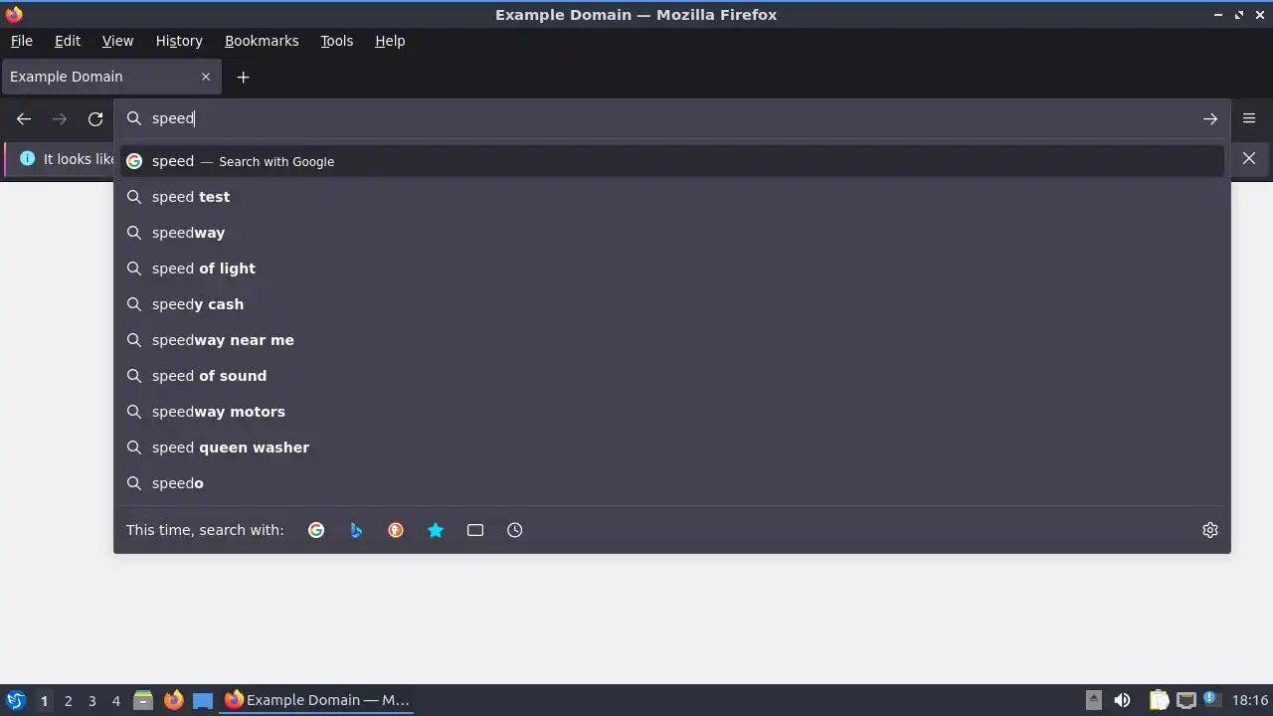
Task: Open the Tools menu
Action: (x=337, y=41)
